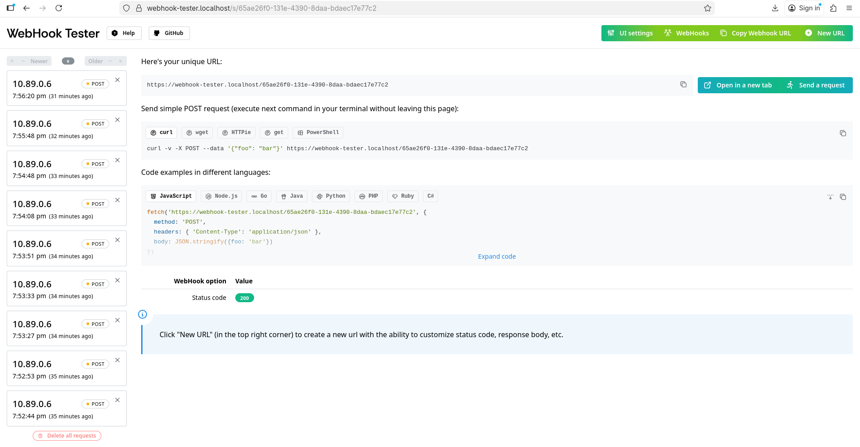Screen dimensions: 860x447
Task: Open the request from 7:56:20 pm
Action: pyautogui.click(x=67, y=88)
